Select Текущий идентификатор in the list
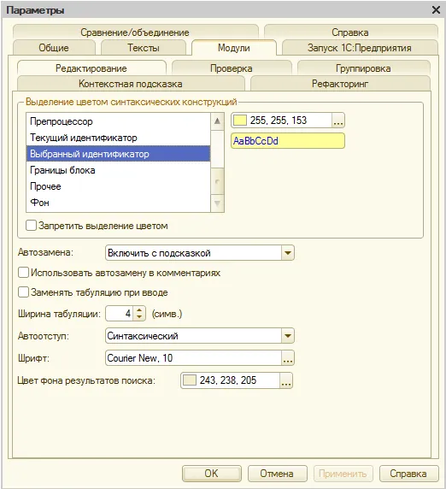 119,138
